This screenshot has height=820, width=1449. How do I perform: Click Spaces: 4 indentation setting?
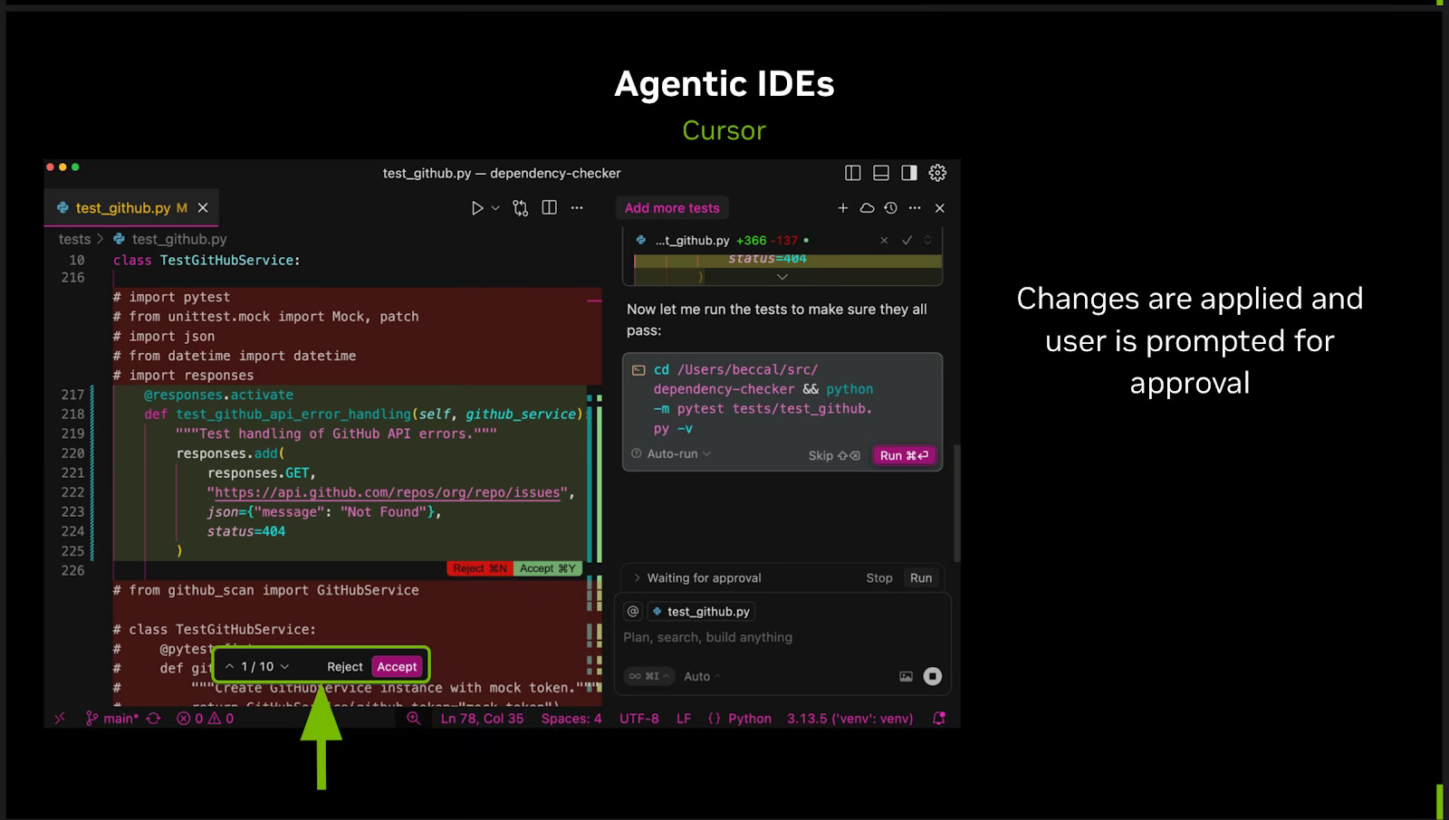571,719
